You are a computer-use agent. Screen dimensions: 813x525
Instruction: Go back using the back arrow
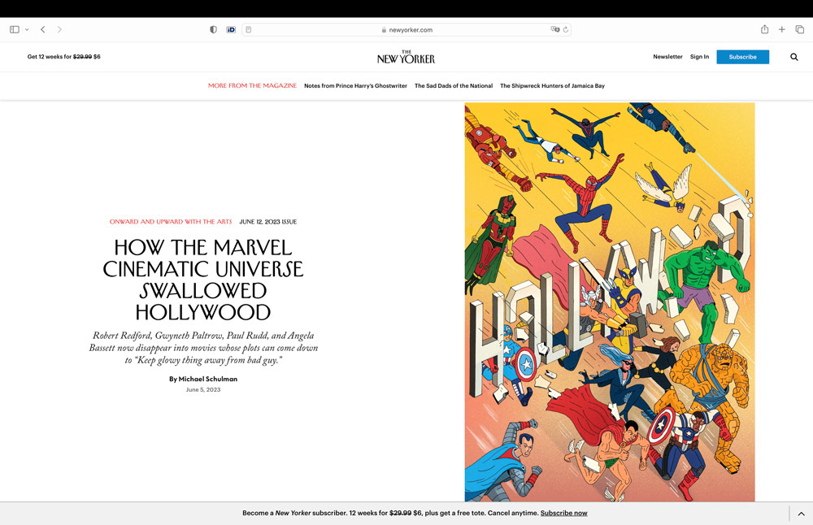pos(43,29)
